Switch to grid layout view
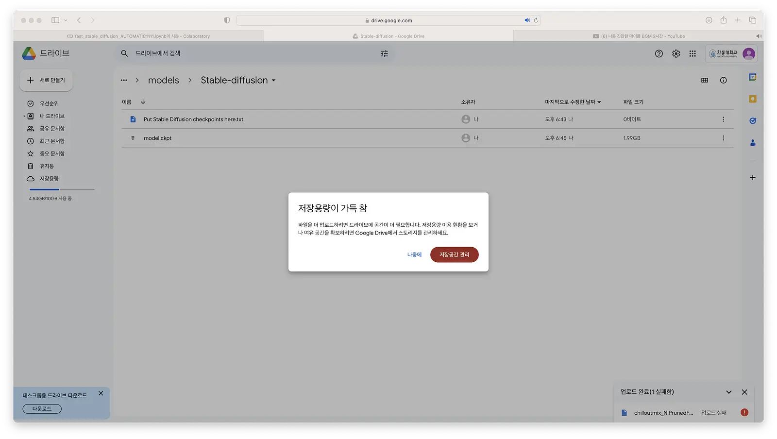The height and width of the screenshot is (439, 777). [x=705, y=80]
